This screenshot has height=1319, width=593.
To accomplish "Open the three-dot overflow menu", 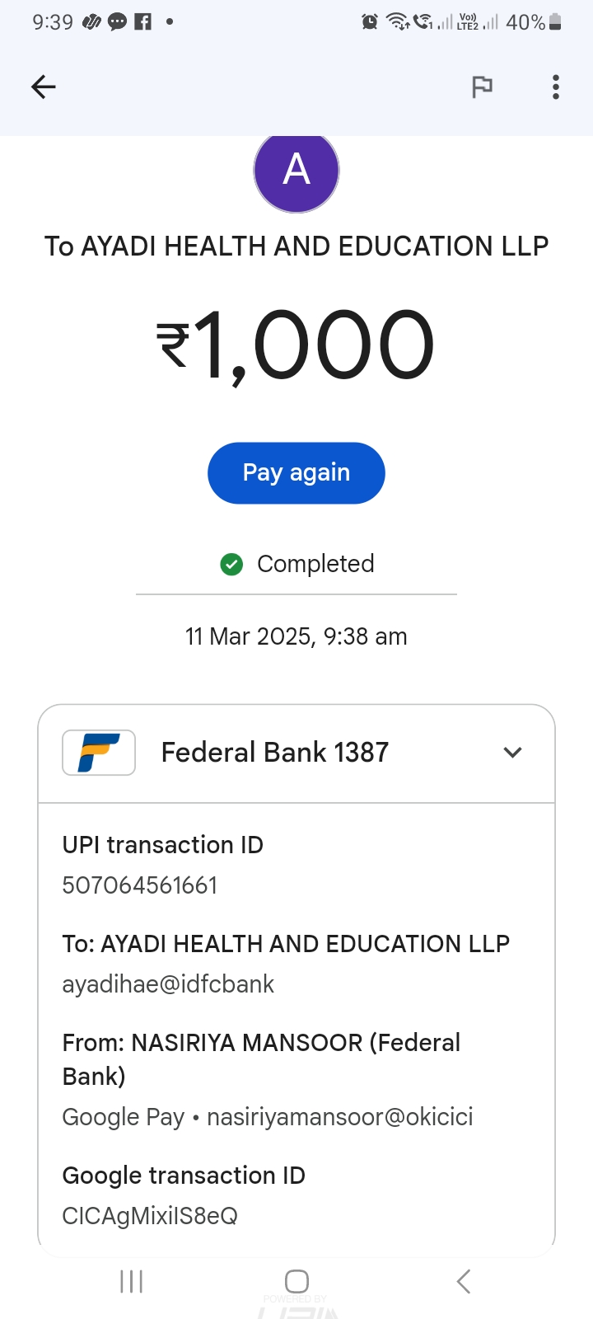I will tap(556, 87).
